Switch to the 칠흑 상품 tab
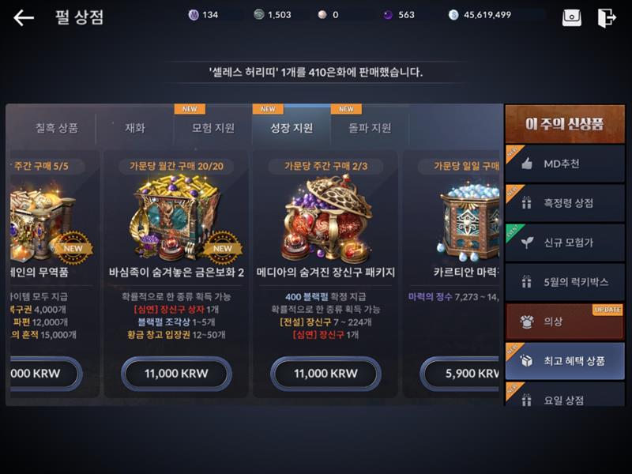Image resolution: width=632 pixels, height=474 pixels. (56, 128)
